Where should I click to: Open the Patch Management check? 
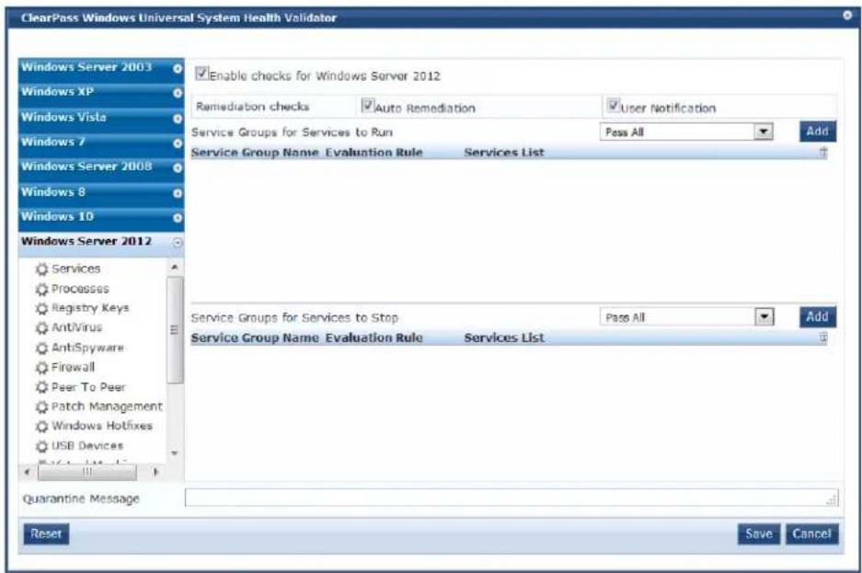(x=107, y=407)
